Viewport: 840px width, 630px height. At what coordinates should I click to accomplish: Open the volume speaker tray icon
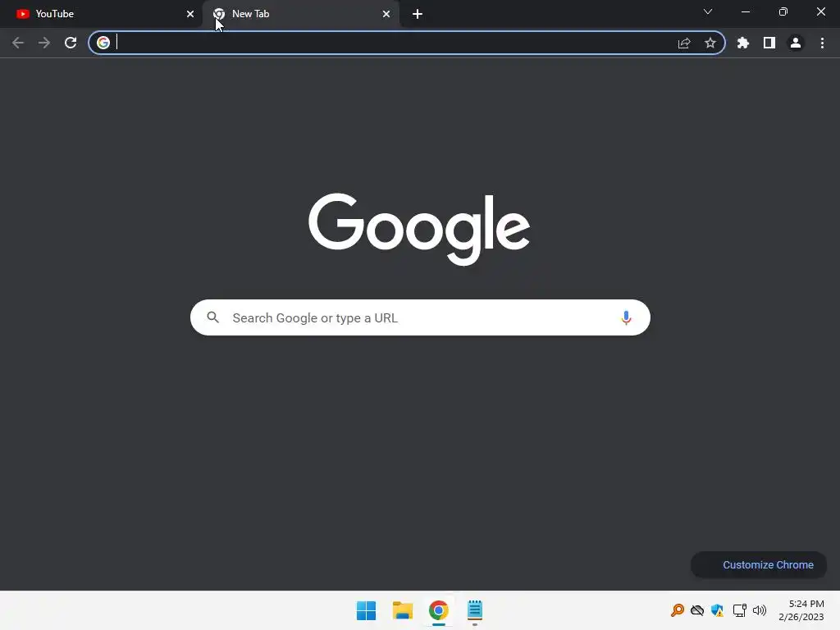coord(759,610)
